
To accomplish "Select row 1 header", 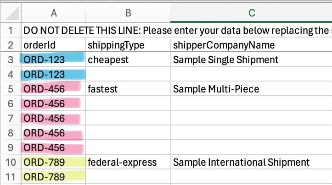I will coord(10,31).
